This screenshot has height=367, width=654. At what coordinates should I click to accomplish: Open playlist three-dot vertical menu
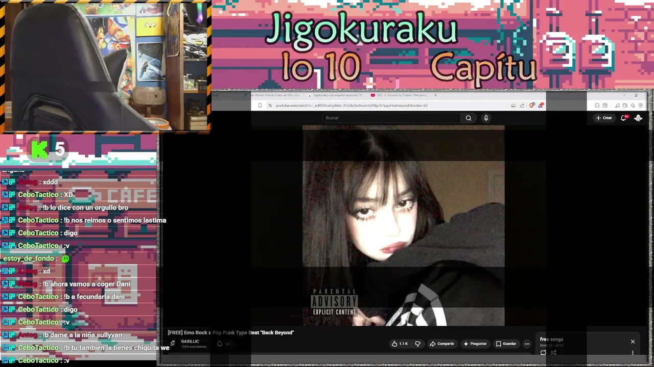(x=633, y=352)
